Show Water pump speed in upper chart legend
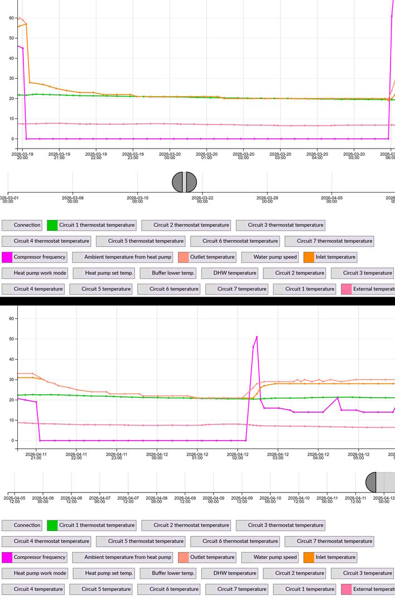Viewport: 395px width, 603px height. [275, 257]
